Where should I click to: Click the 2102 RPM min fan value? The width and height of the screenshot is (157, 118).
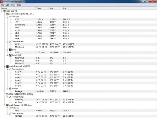tap(54, 53)
